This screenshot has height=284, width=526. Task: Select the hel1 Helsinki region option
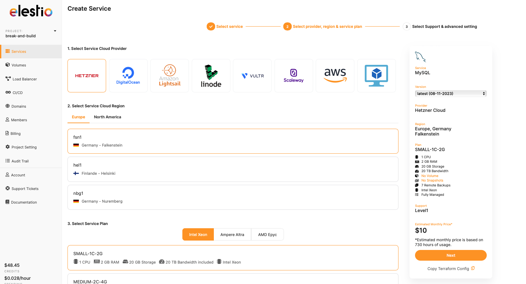click(233, 169)
